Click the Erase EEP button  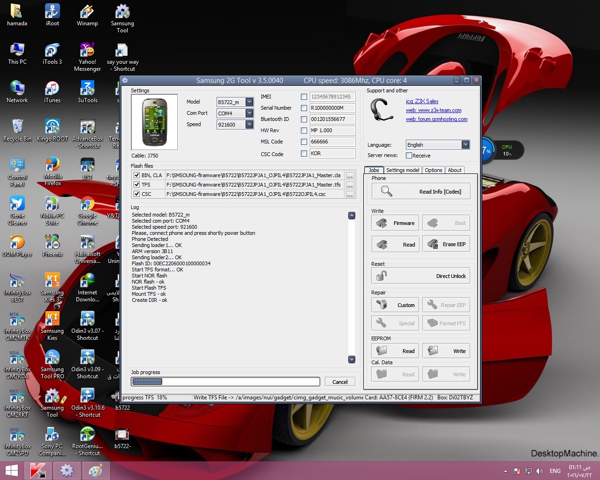pos(446,244)
